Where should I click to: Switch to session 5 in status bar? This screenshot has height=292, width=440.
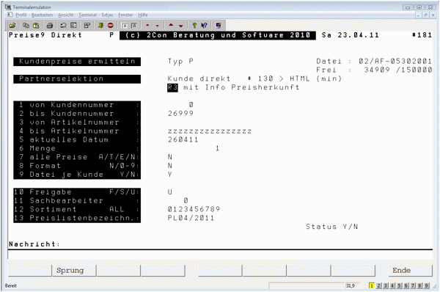point(399,285)
